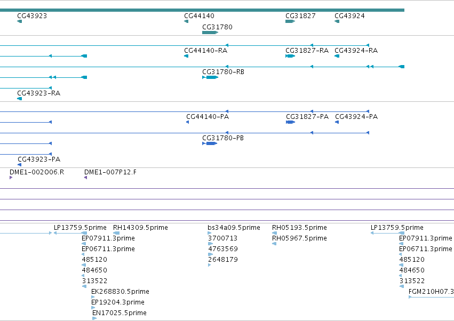Click transcript label CG43923-RA
The image size is (454, 321).
click(x=38, y=93)
